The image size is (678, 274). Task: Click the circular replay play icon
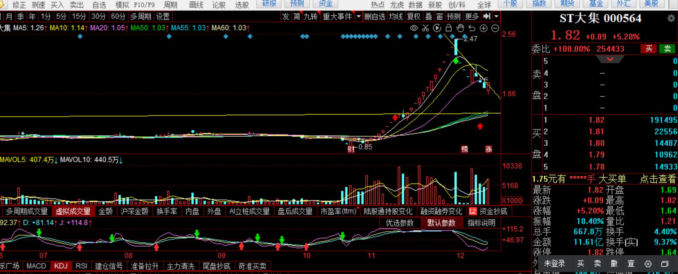point(437,28)
